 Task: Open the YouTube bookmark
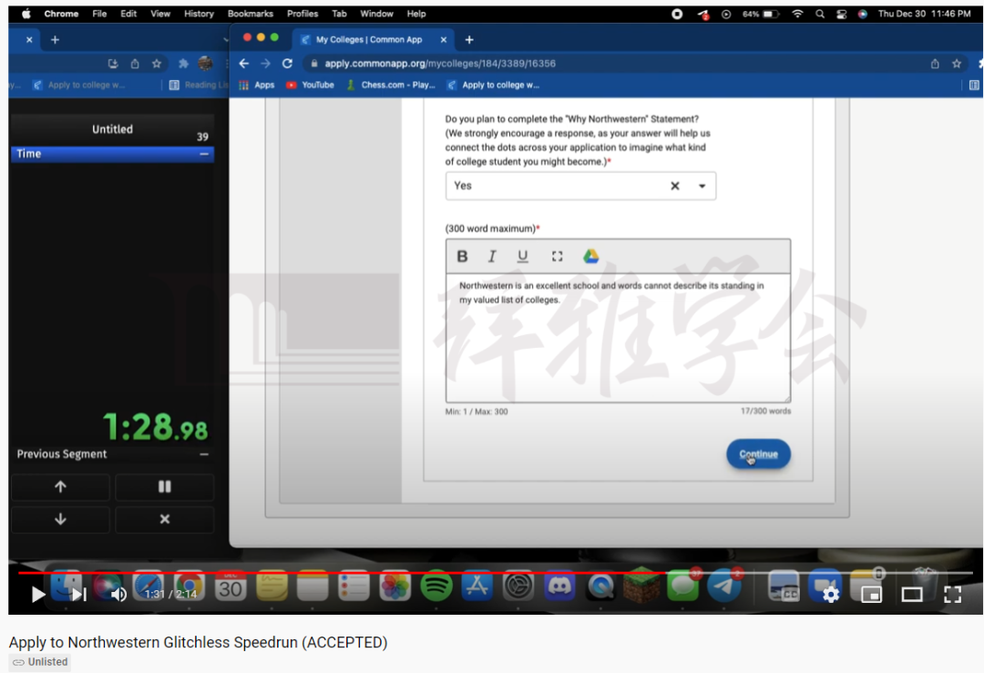pos(310,85)
